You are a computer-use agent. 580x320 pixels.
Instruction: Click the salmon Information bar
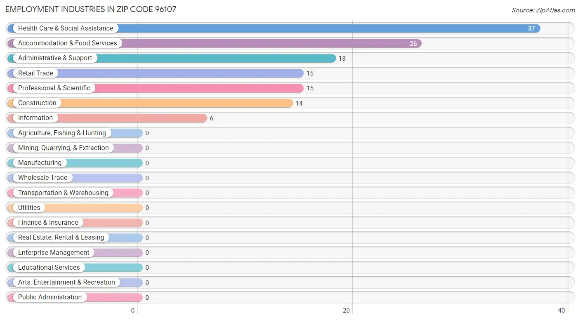(107, 118)
